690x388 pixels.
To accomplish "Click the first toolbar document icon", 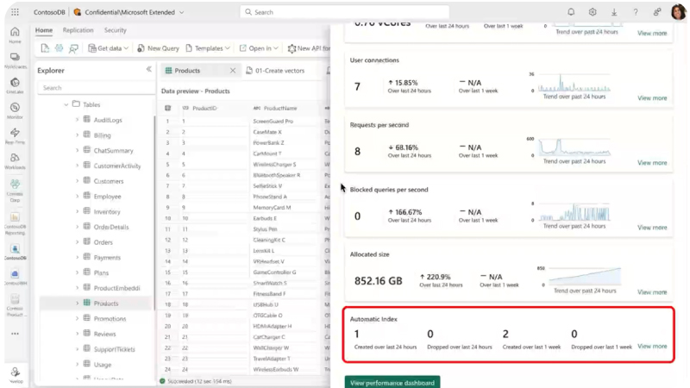I will (x=45, y=48).
